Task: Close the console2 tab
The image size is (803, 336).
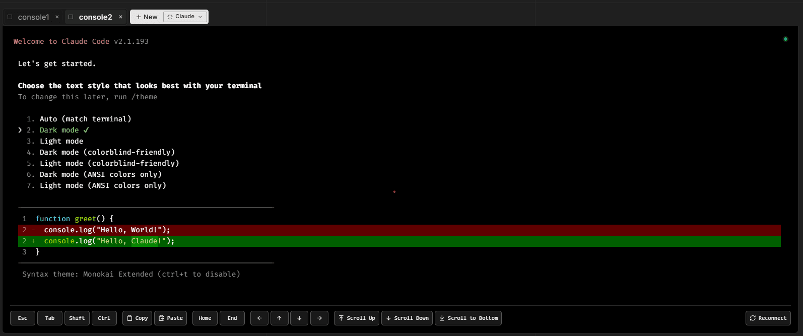Action: pyautogui.click(x=120, y=17)
